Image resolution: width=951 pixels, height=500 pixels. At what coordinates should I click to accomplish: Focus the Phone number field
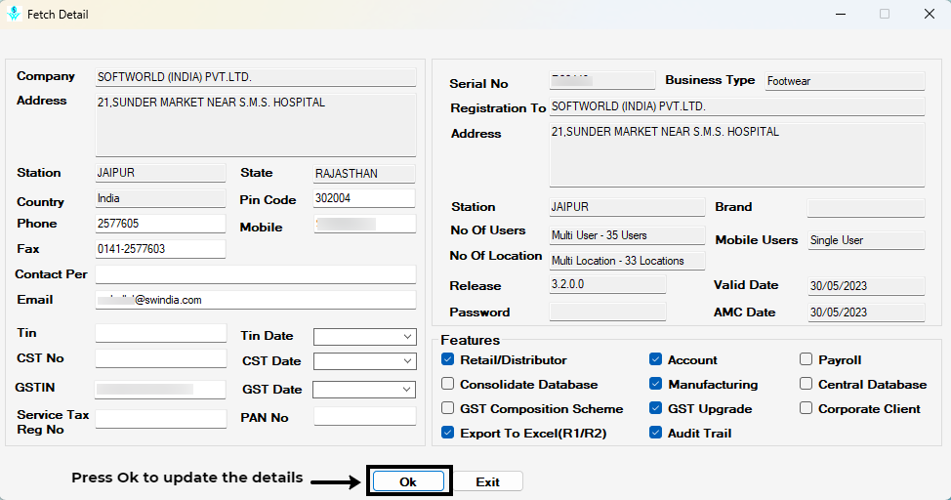[x=160, y=224]
